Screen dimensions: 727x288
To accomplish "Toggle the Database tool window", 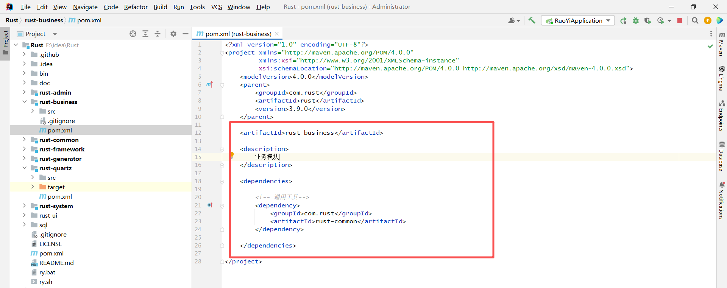I will 722,156.
